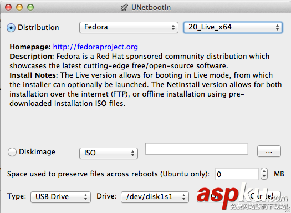The image size is (291, 213).
Task: Minimize the window with yellow button
Action: coord(19,7)
